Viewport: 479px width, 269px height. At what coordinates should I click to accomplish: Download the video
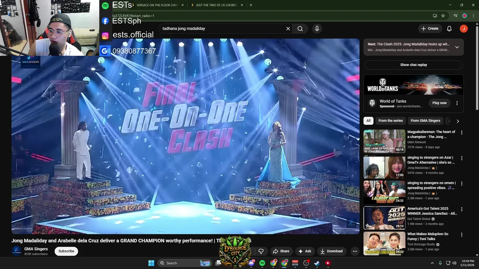[x=331, y=251]
